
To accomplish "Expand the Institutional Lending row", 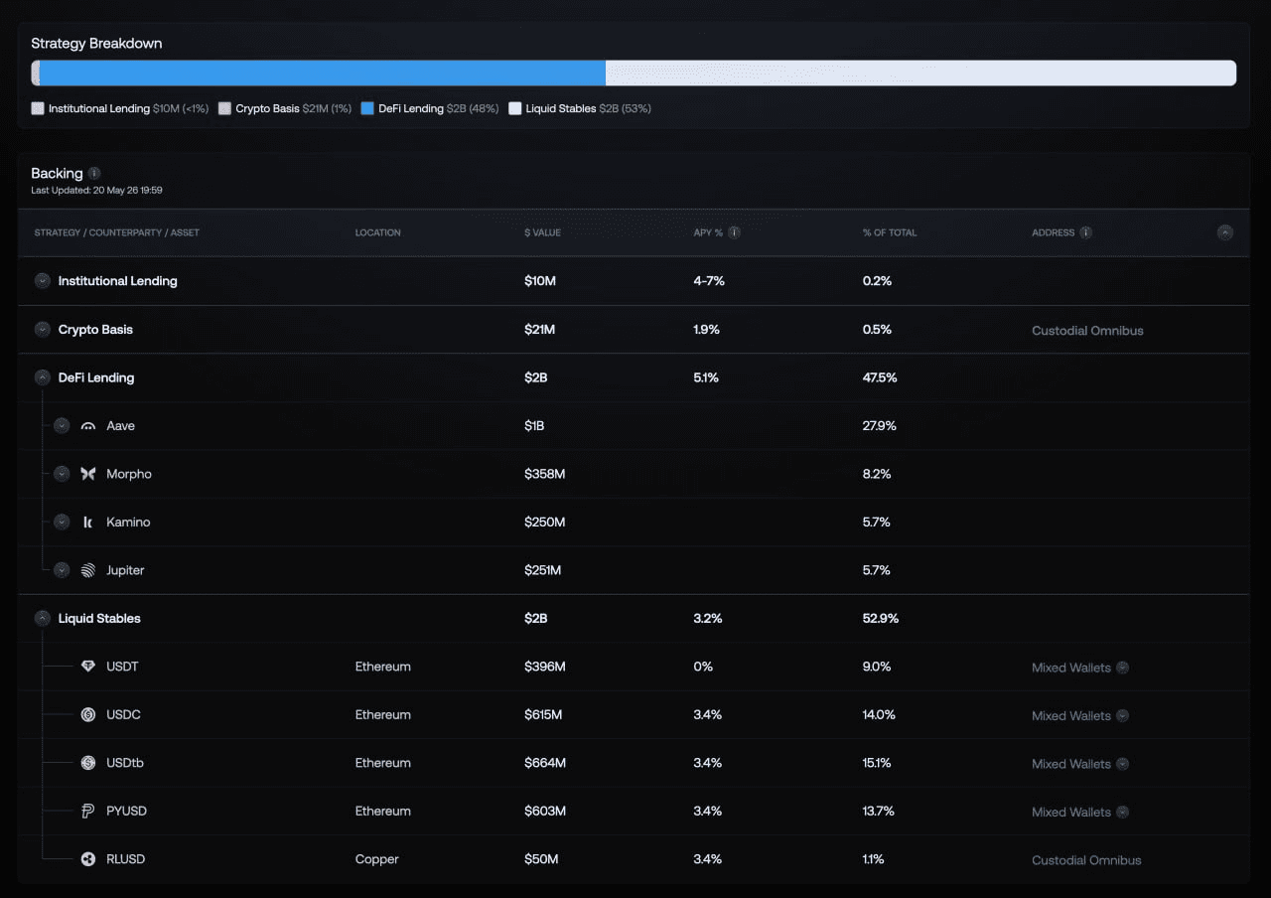I will pos(43,281).
